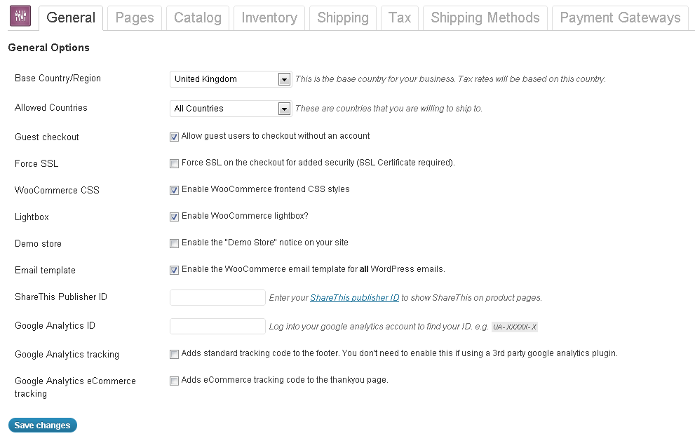695x436 pixels.
Task: Click the 'Guest checkout' row label
Action: (47, 137)
